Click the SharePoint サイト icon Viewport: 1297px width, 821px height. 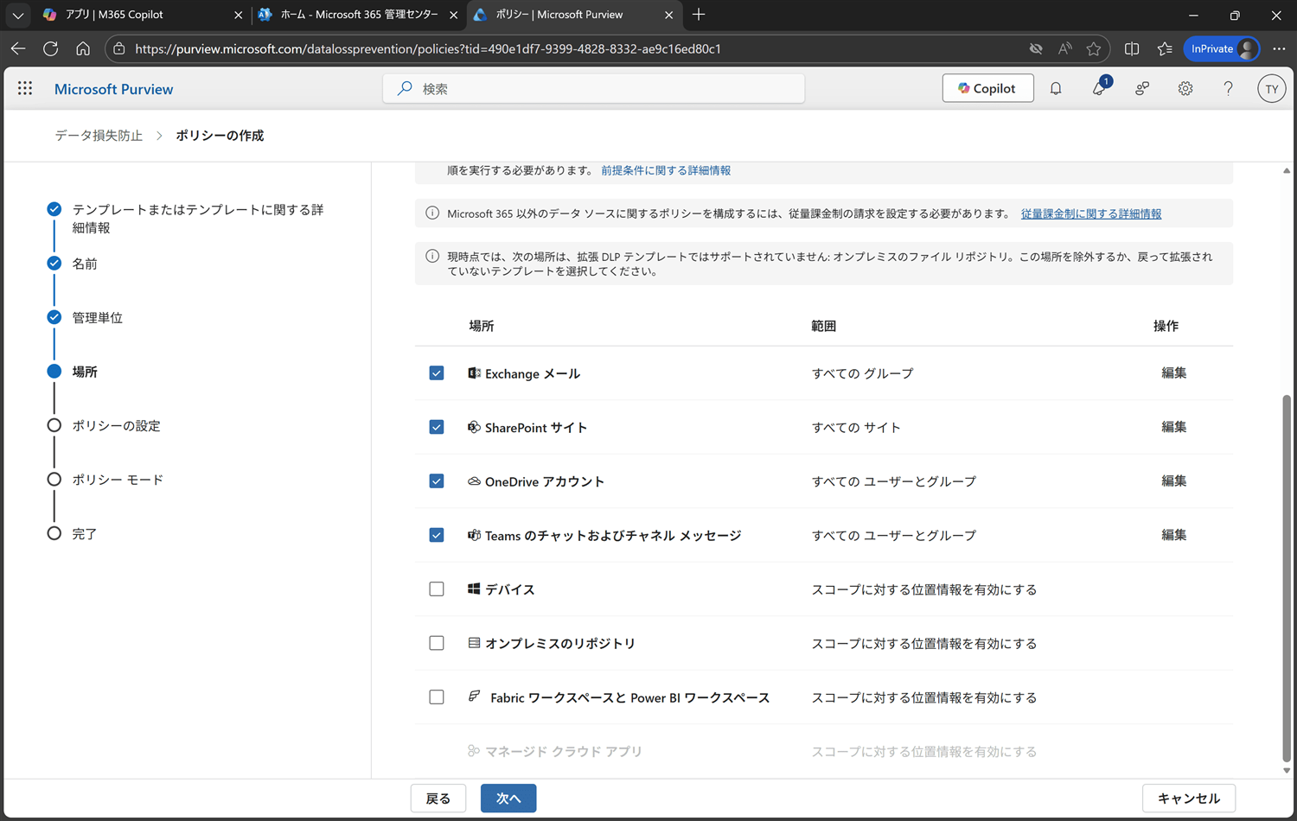tap(474, 427)
